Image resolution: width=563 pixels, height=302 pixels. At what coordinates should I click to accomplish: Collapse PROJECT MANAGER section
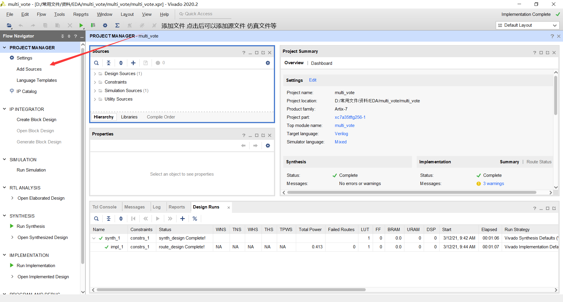[4, 47]
